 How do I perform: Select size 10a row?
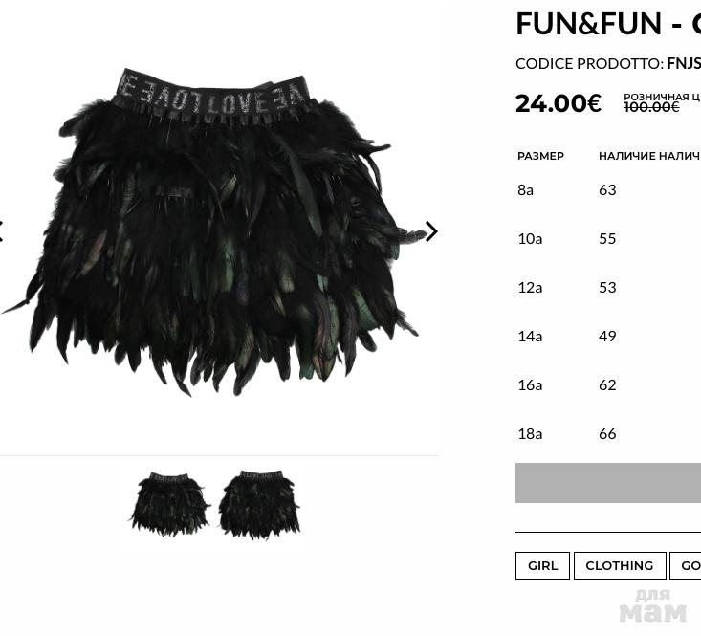click(x=608, y=239)
